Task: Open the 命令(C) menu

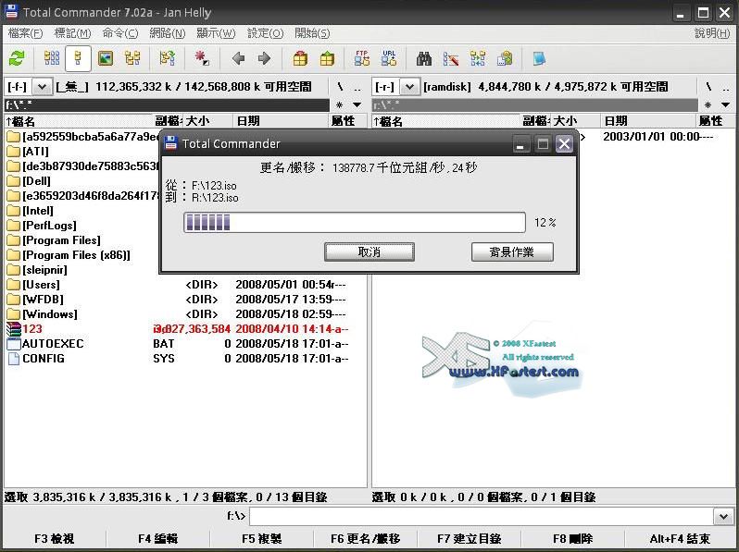Action: tap(120, 33)
